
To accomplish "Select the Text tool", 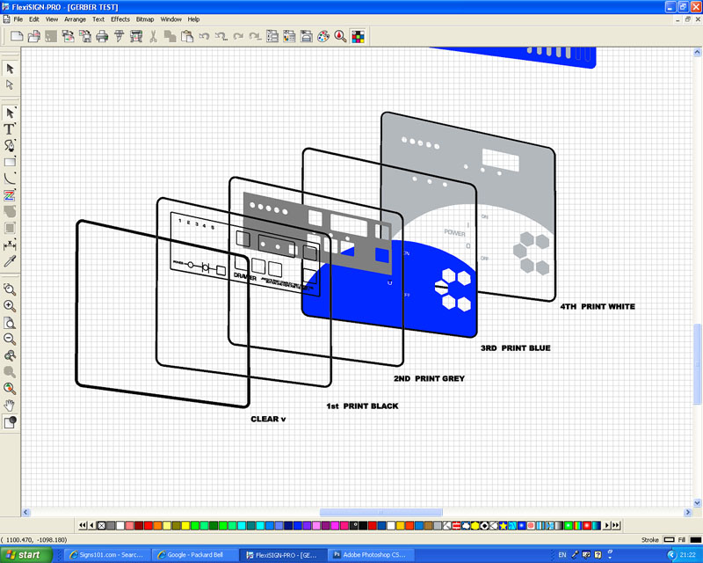I will click(10, 129).
